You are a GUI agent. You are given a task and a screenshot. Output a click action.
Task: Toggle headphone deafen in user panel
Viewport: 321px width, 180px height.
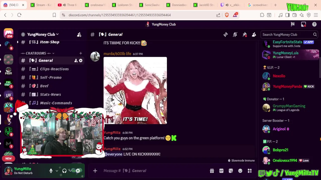coord(64,171)
